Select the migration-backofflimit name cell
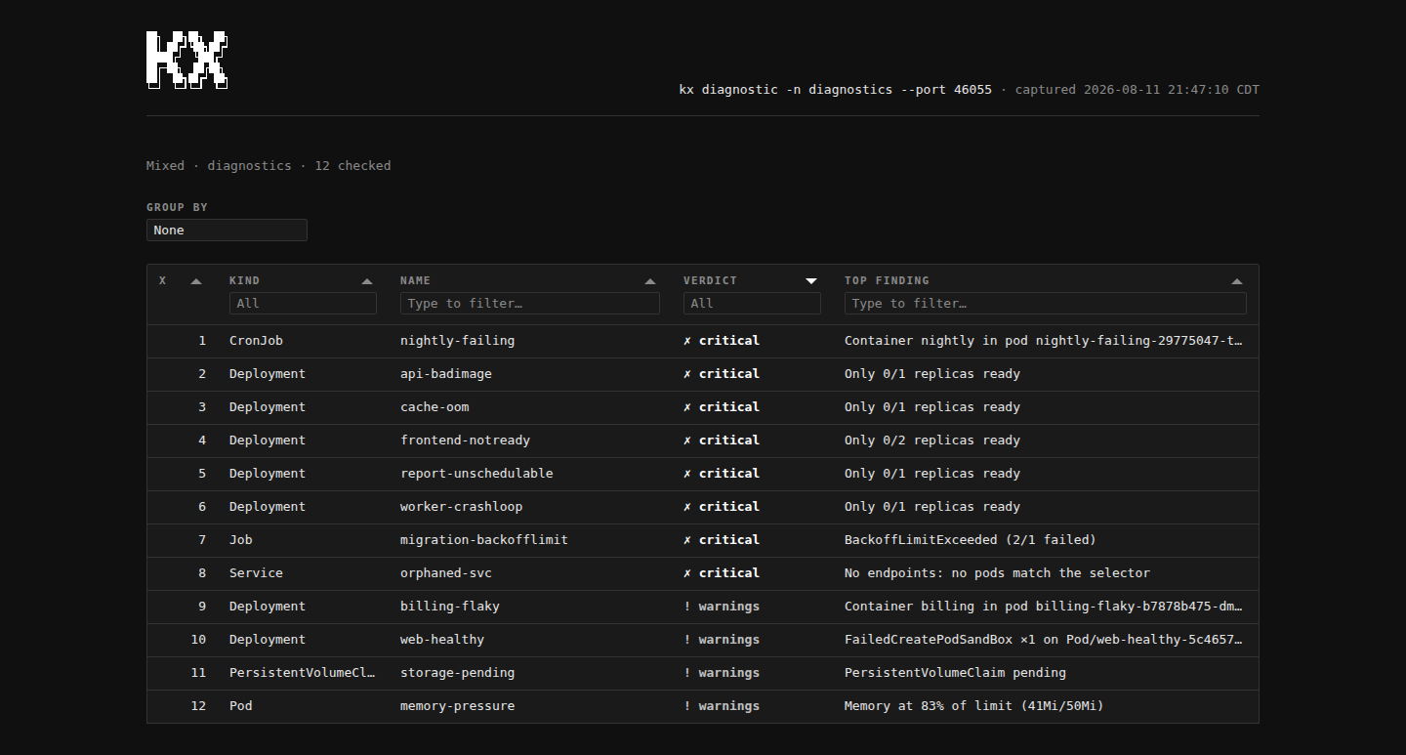 [x=484, y=540]
